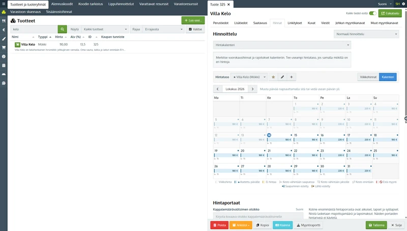Screen dimensions: 407x231
Task: Open the service bell sidebar icon
Action: [4, 74]
